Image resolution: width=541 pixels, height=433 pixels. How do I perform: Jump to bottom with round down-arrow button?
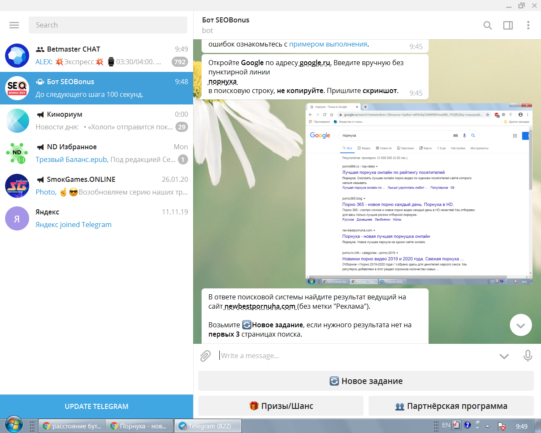click(521, 325)
